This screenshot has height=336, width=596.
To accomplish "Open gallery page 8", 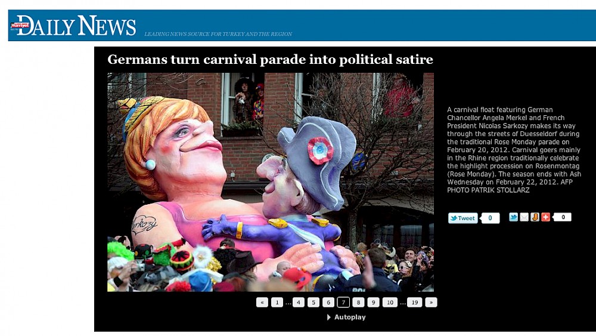I will click(358, 303).
